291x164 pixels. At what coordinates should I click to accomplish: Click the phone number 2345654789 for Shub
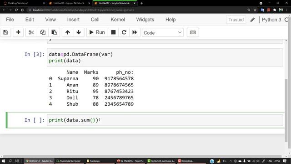119,104
